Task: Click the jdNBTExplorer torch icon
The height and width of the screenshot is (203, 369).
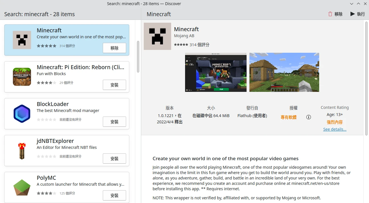Action: (x=22, y=151)
